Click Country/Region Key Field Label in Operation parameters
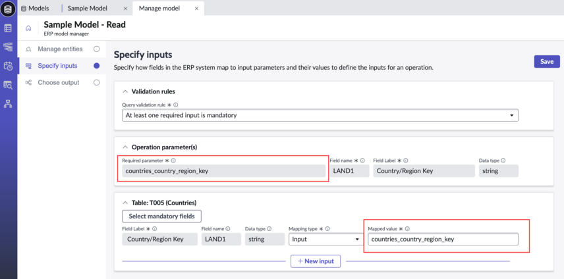This screenshot has height=279, width=564. (424, 171)
